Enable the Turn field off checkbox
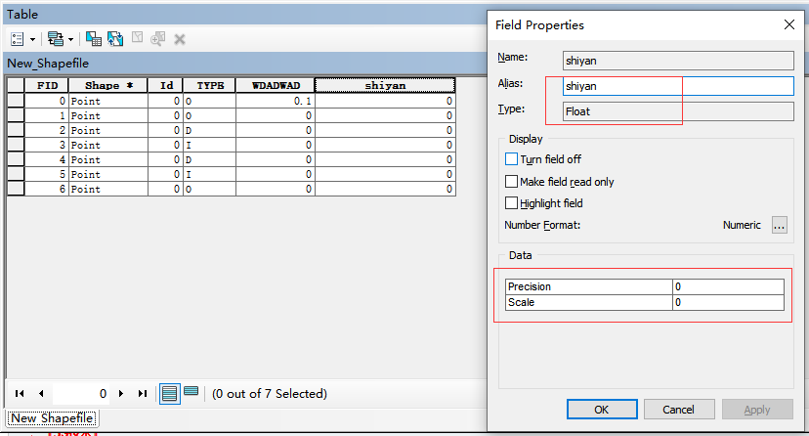 coord(511,159)
